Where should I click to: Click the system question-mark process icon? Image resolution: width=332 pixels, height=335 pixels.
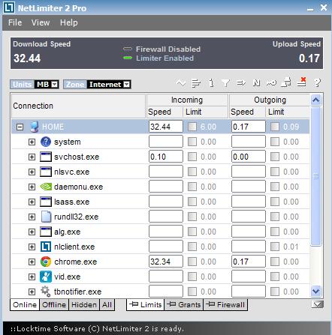46,142
